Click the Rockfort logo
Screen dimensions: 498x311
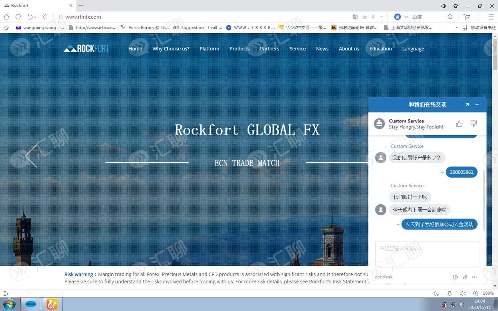point(86,48)
